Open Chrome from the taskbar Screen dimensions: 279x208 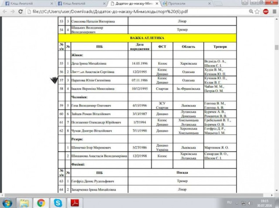(x=41, y=202)
